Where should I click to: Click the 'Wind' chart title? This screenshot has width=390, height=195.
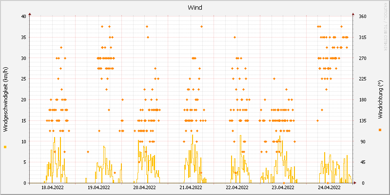195,8
